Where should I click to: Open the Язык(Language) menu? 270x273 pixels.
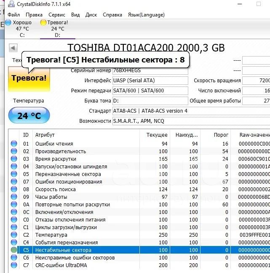(146, 15)
